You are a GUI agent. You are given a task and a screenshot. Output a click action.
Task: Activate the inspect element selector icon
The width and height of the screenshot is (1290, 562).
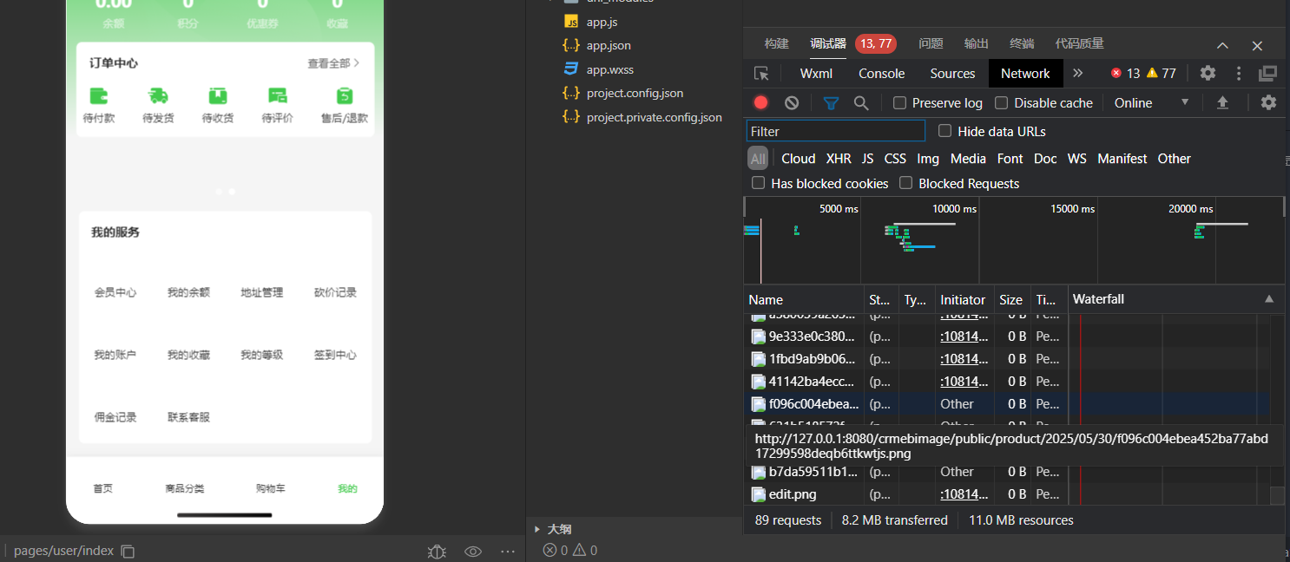761,74
